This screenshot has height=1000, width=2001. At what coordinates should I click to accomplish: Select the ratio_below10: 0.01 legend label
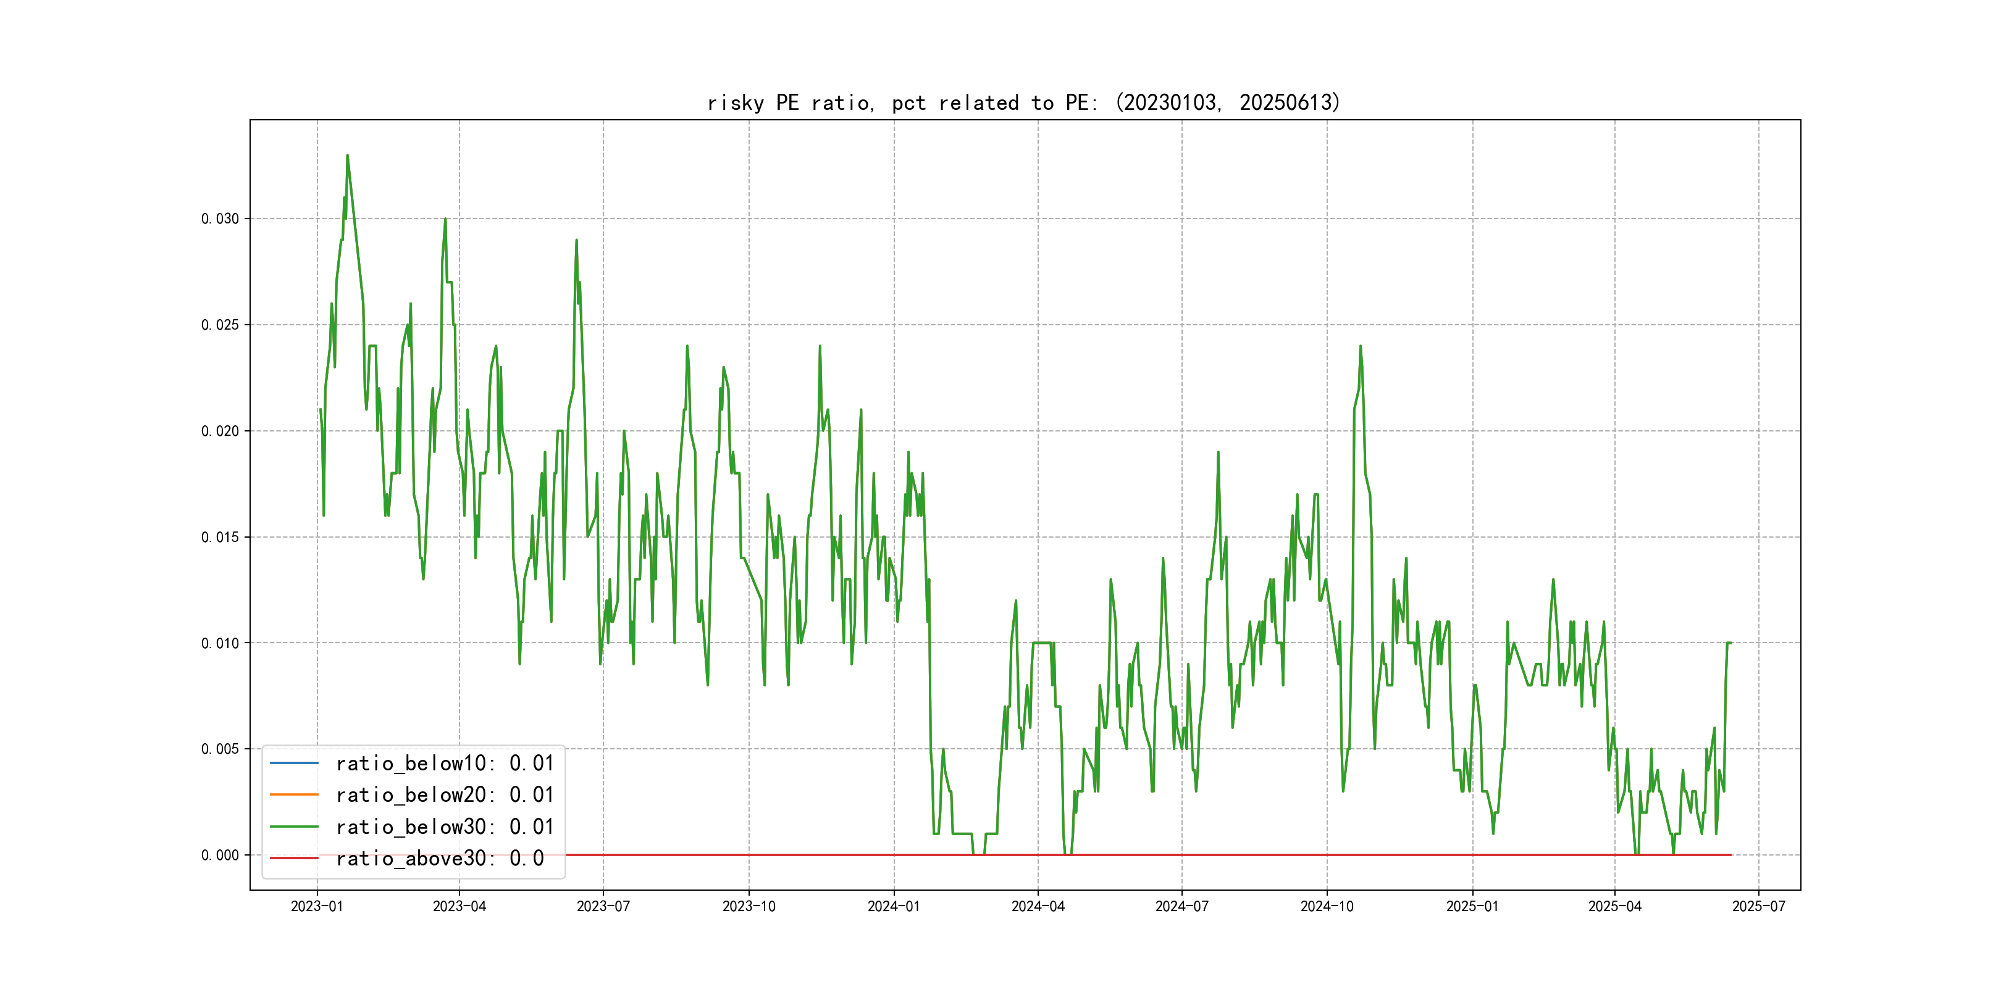(444, 763)
